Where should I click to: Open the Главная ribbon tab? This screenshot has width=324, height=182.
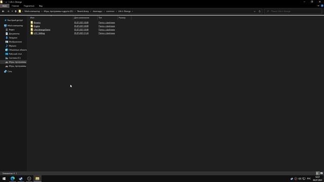tap(15, 6)
